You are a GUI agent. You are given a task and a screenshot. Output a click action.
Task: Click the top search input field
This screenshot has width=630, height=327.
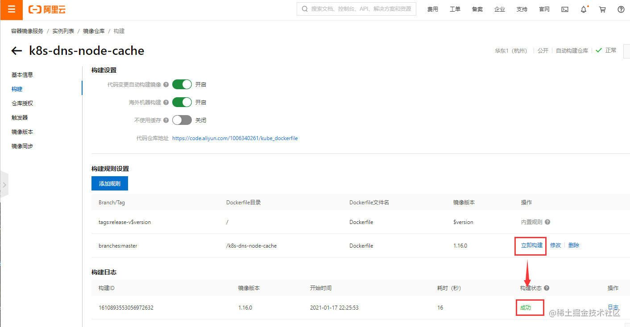pyautogui.click(x=356, y=9)
